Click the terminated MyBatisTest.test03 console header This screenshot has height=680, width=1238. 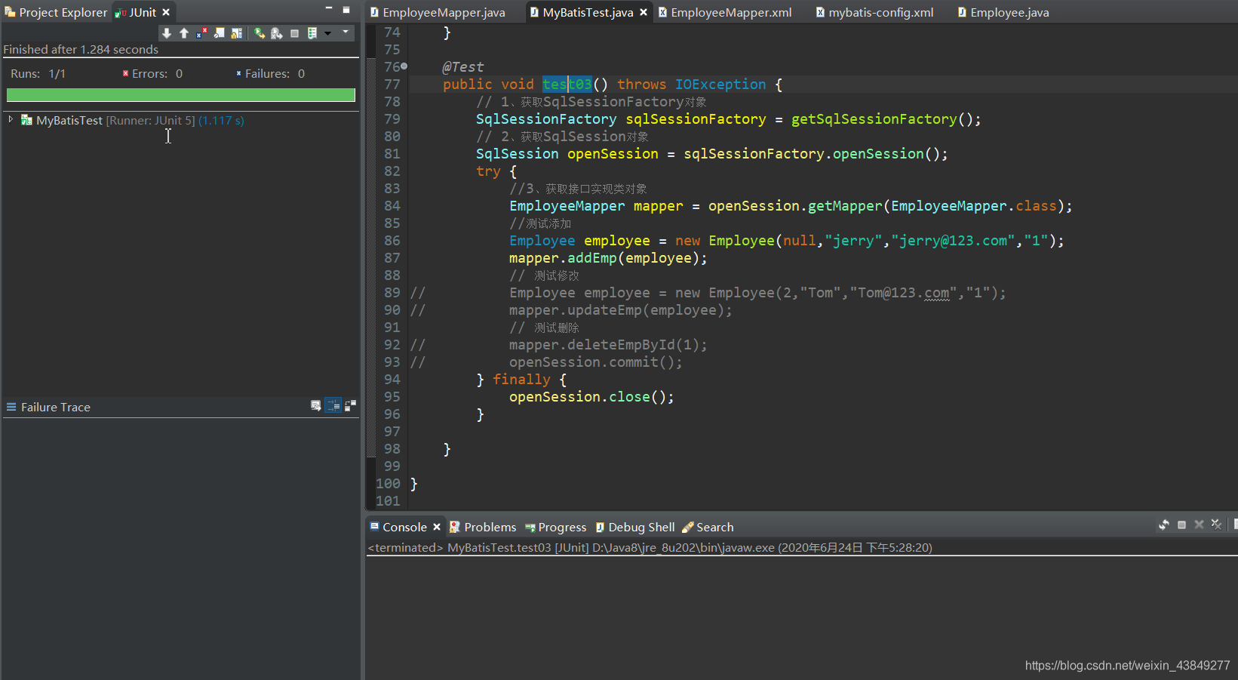point(650,547)
